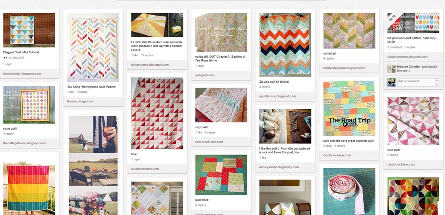Follow the deliacreates.blogspot.com link
The width and height of the screenshot is (445, 215).
point(150,65)
